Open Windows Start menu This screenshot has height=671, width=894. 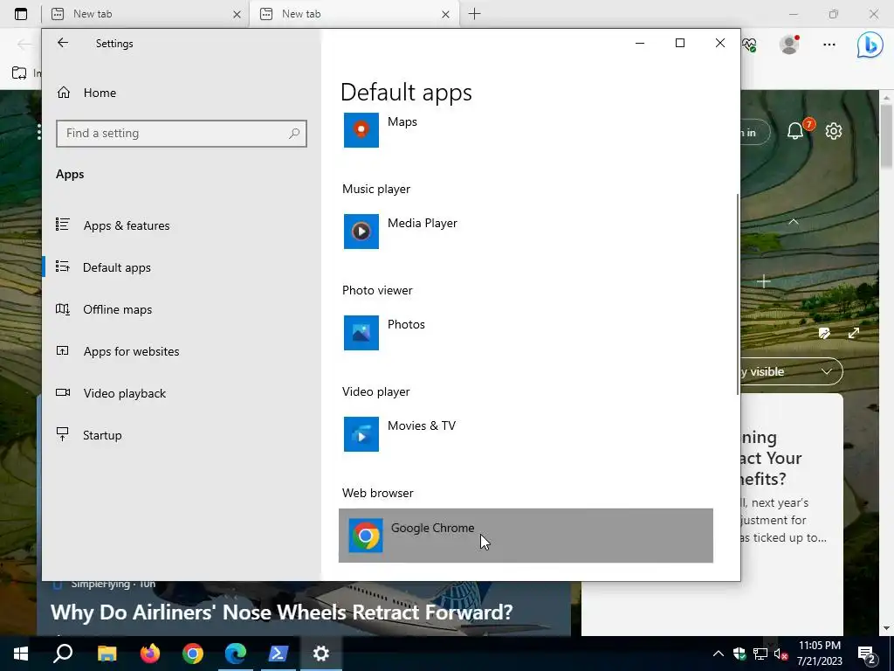[21, 654]
